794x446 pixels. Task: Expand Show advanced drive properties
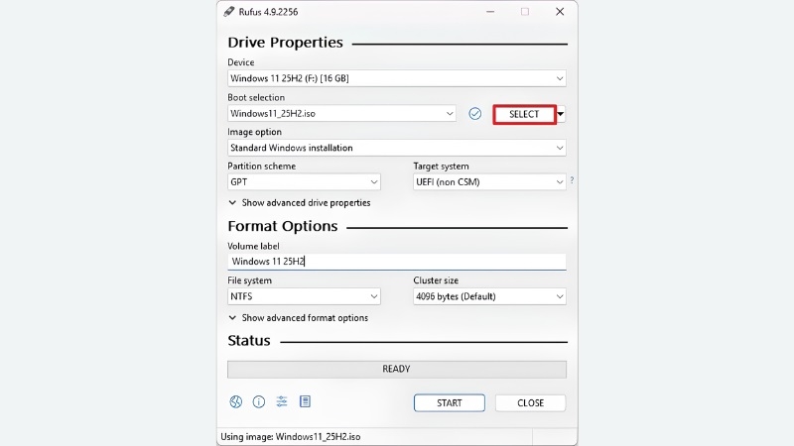(x=300, y=203)
